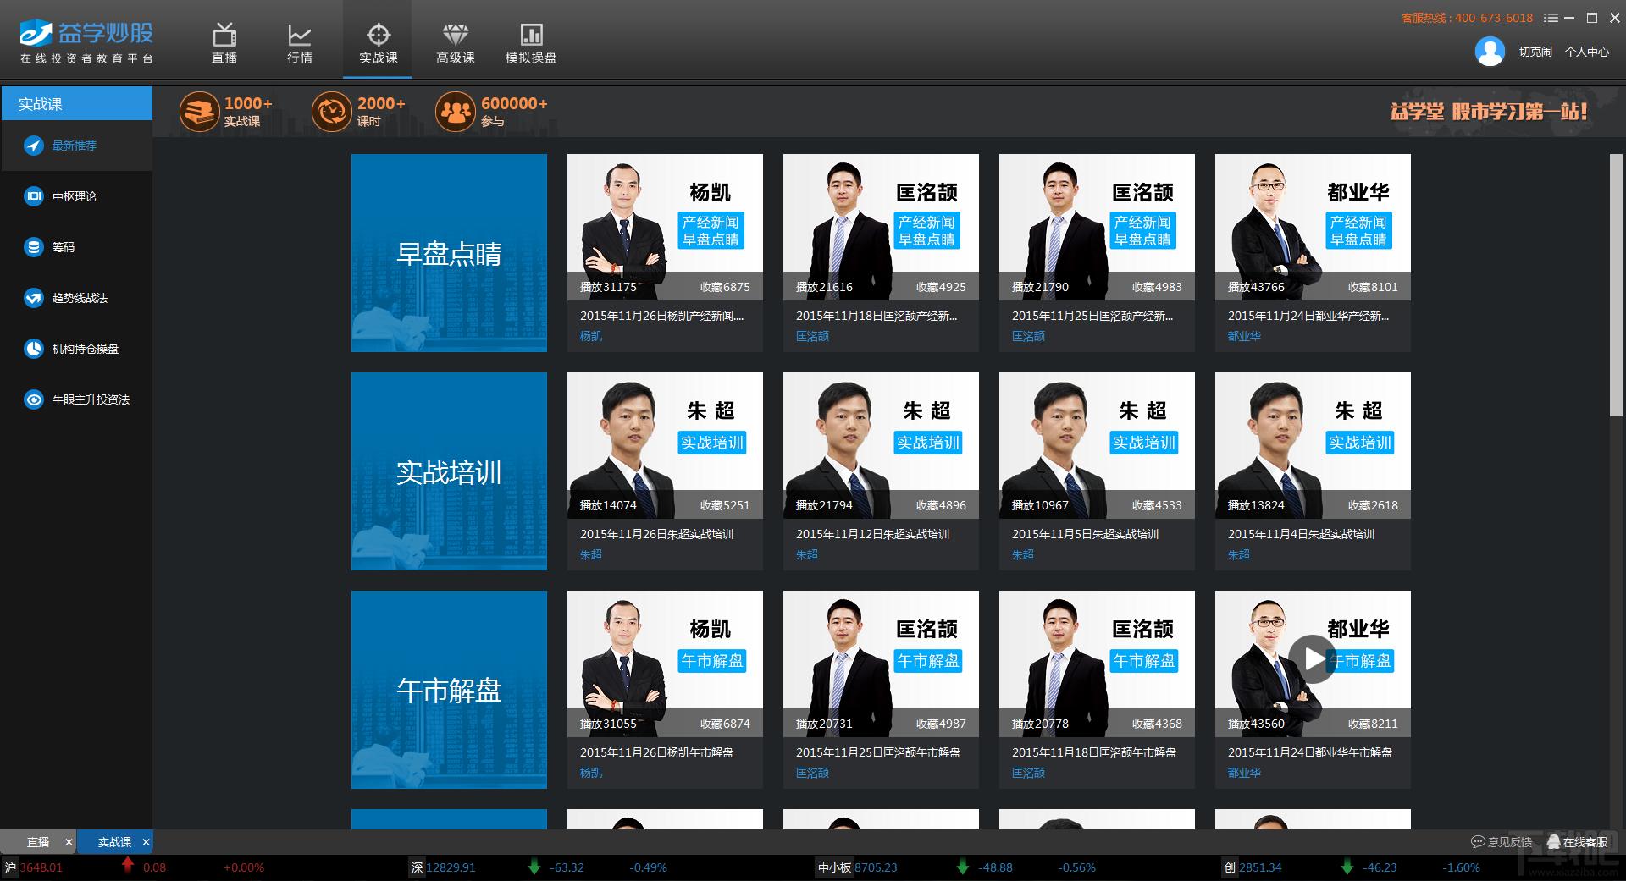Close the 实战课 bottom tab
The width and height of the screenshot is (1626, 881).
click(x=146, y=842)
